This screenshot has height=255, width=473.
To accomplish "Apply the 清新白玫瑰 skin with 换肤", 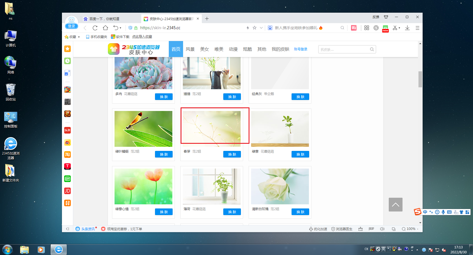I will click(x=300, y=212).
